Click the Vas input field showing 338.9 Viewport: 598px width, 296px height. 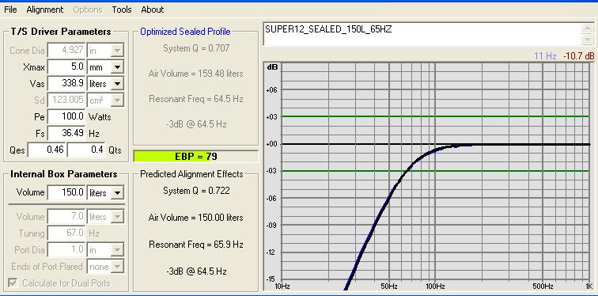pyautogui.click(x=66, y=84)
